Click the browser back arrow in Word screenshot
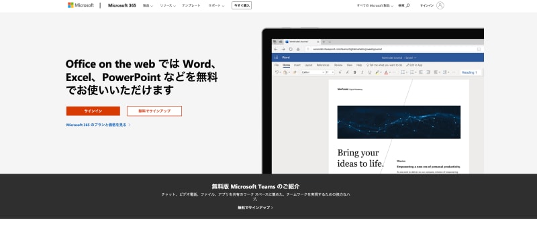 tap(276, 49)
